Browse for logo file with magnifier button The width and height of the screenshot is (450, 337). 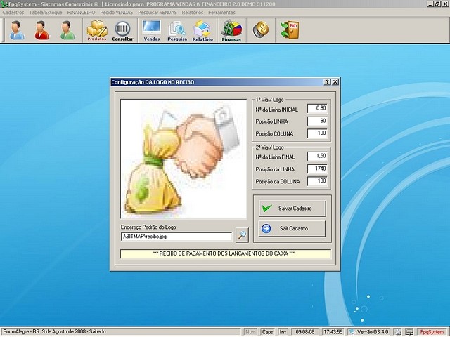point(242,236)
